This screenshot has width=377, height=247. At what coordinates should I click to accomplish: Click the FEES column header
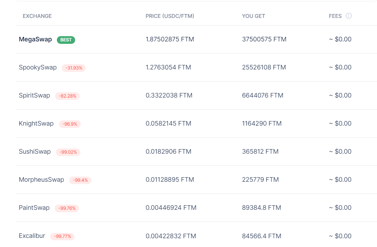point(335,16)
